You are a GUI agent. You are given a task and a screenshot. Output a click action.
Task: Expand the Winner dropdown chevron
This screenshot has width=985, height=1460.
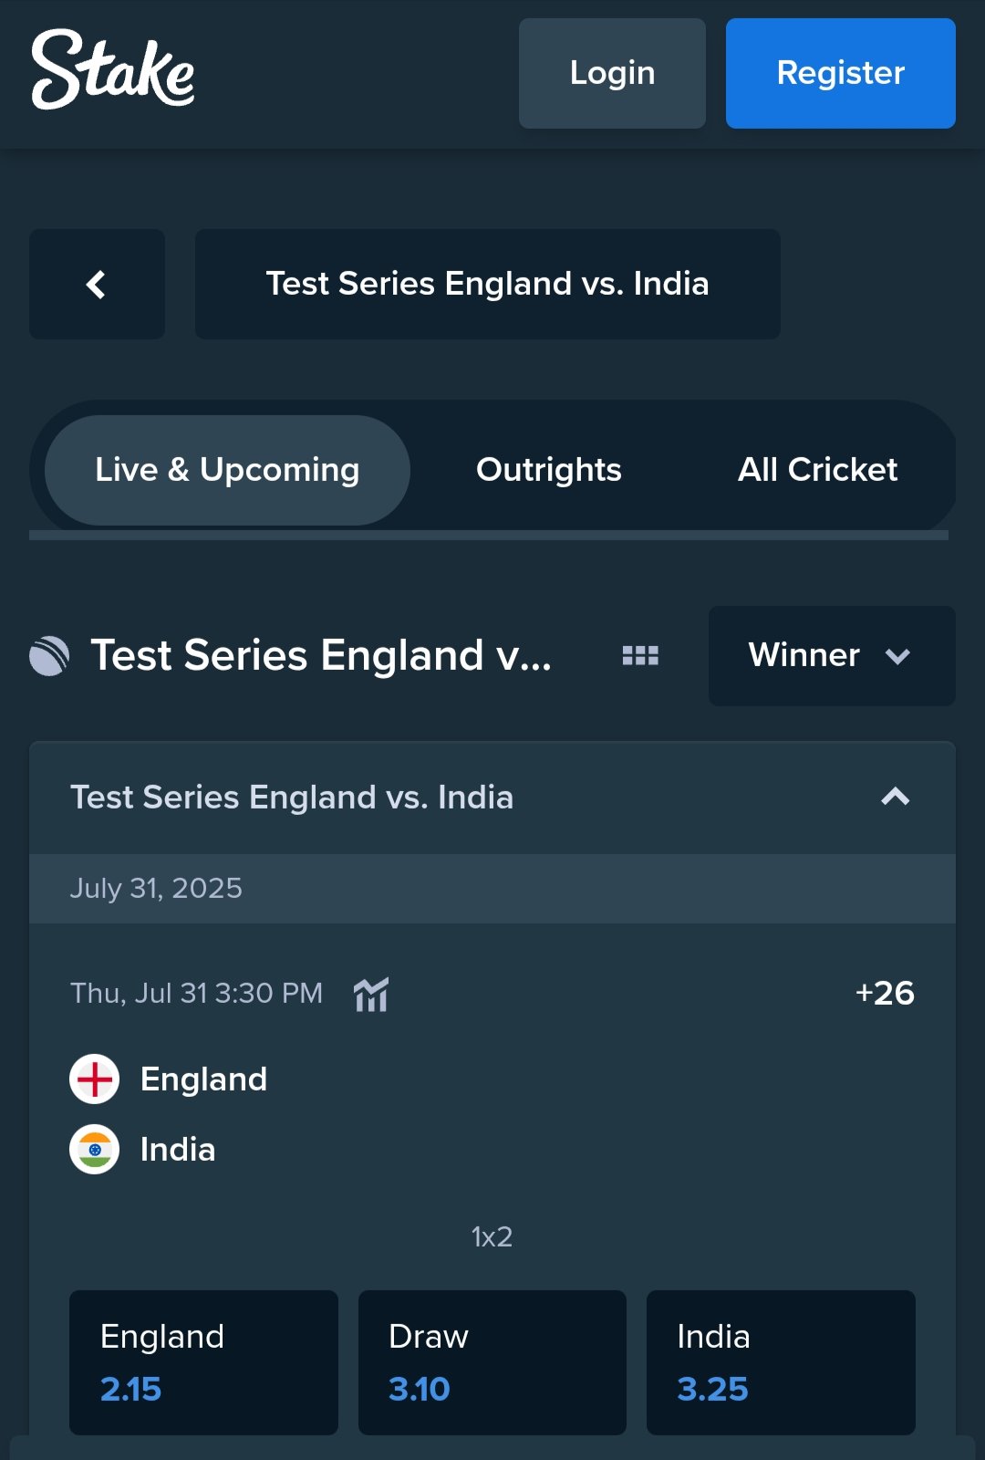[x=897, y=656]
